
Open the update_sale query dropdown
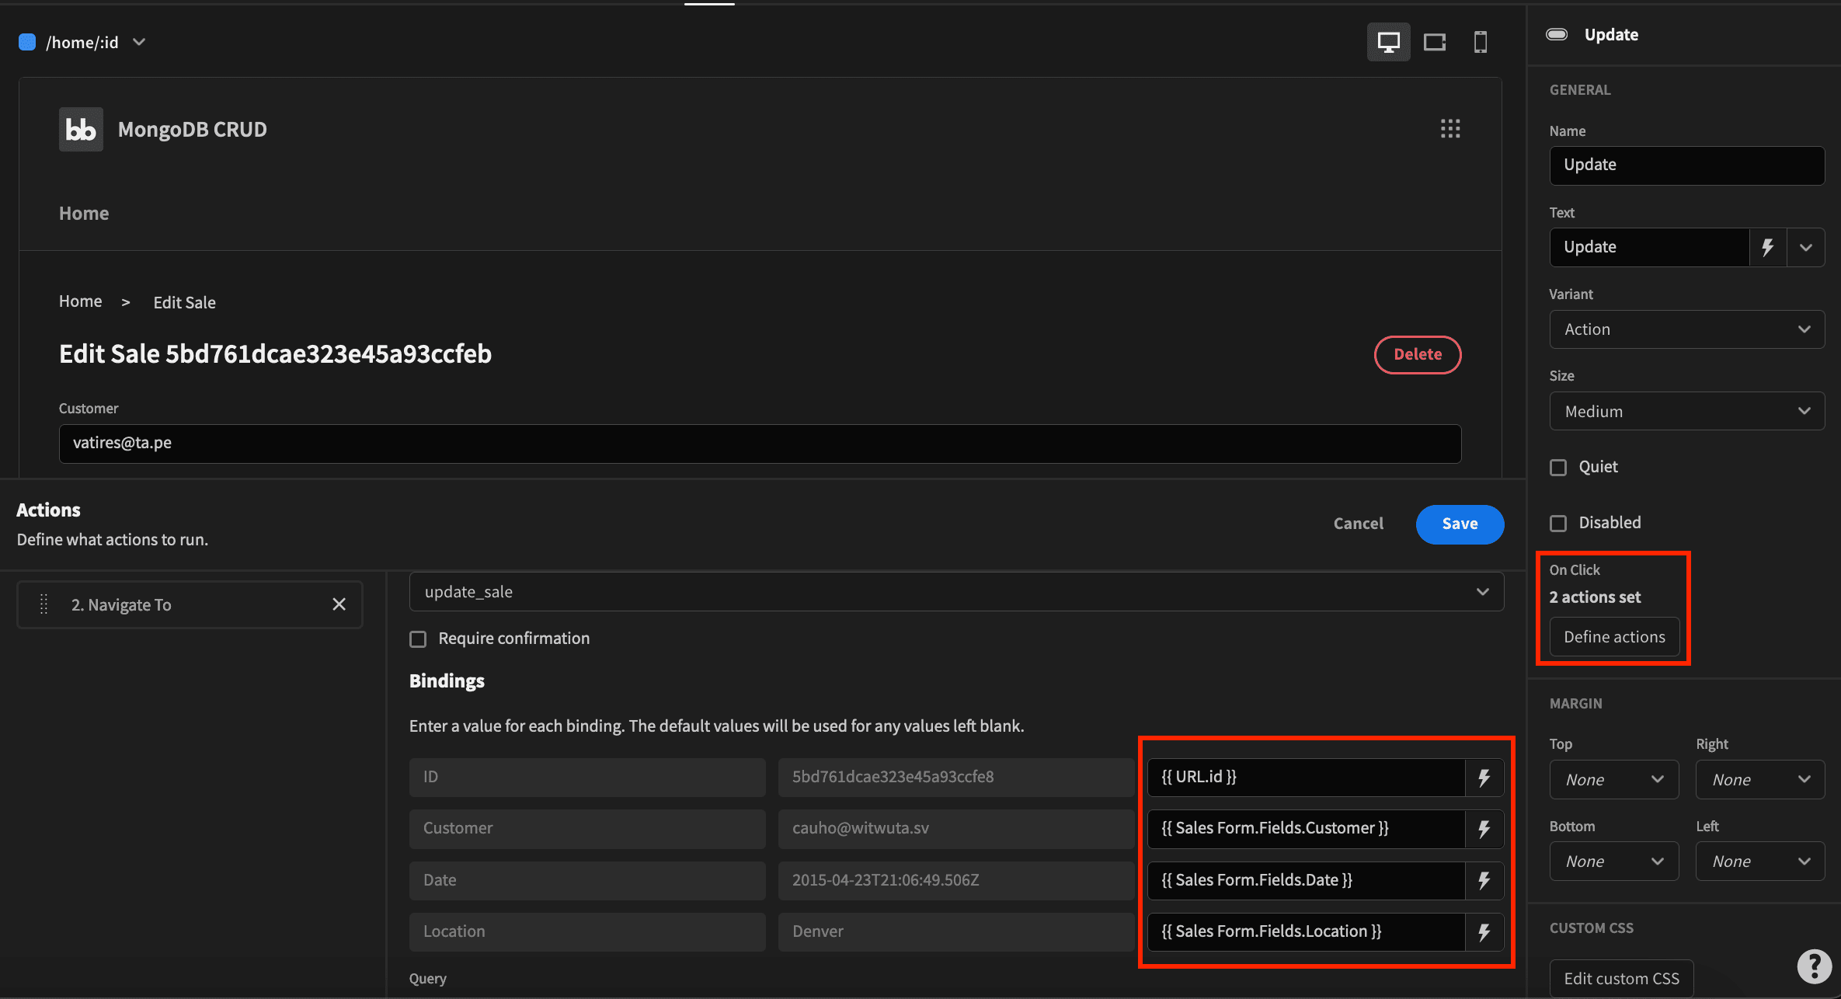(956, 592)
